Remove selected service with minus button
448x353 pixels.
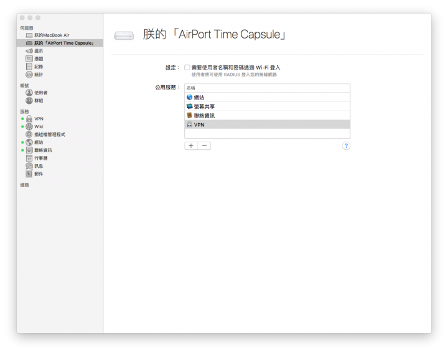204,146
